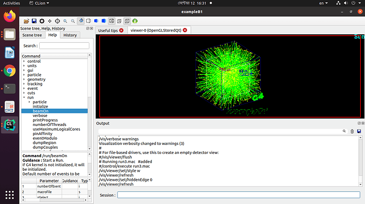Switch to the Help tab
This screenshot has width=365, height=204.
pos(52,35)
